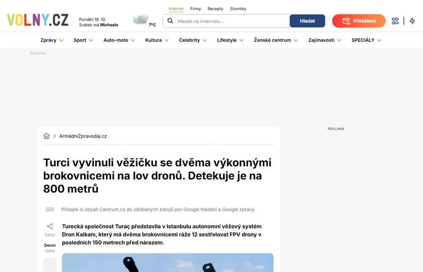This screenshot has width=423, height=272.
Task: Expand the Auto-moto menu chevron
Action: pyautogui.click(x=133, y=41)
